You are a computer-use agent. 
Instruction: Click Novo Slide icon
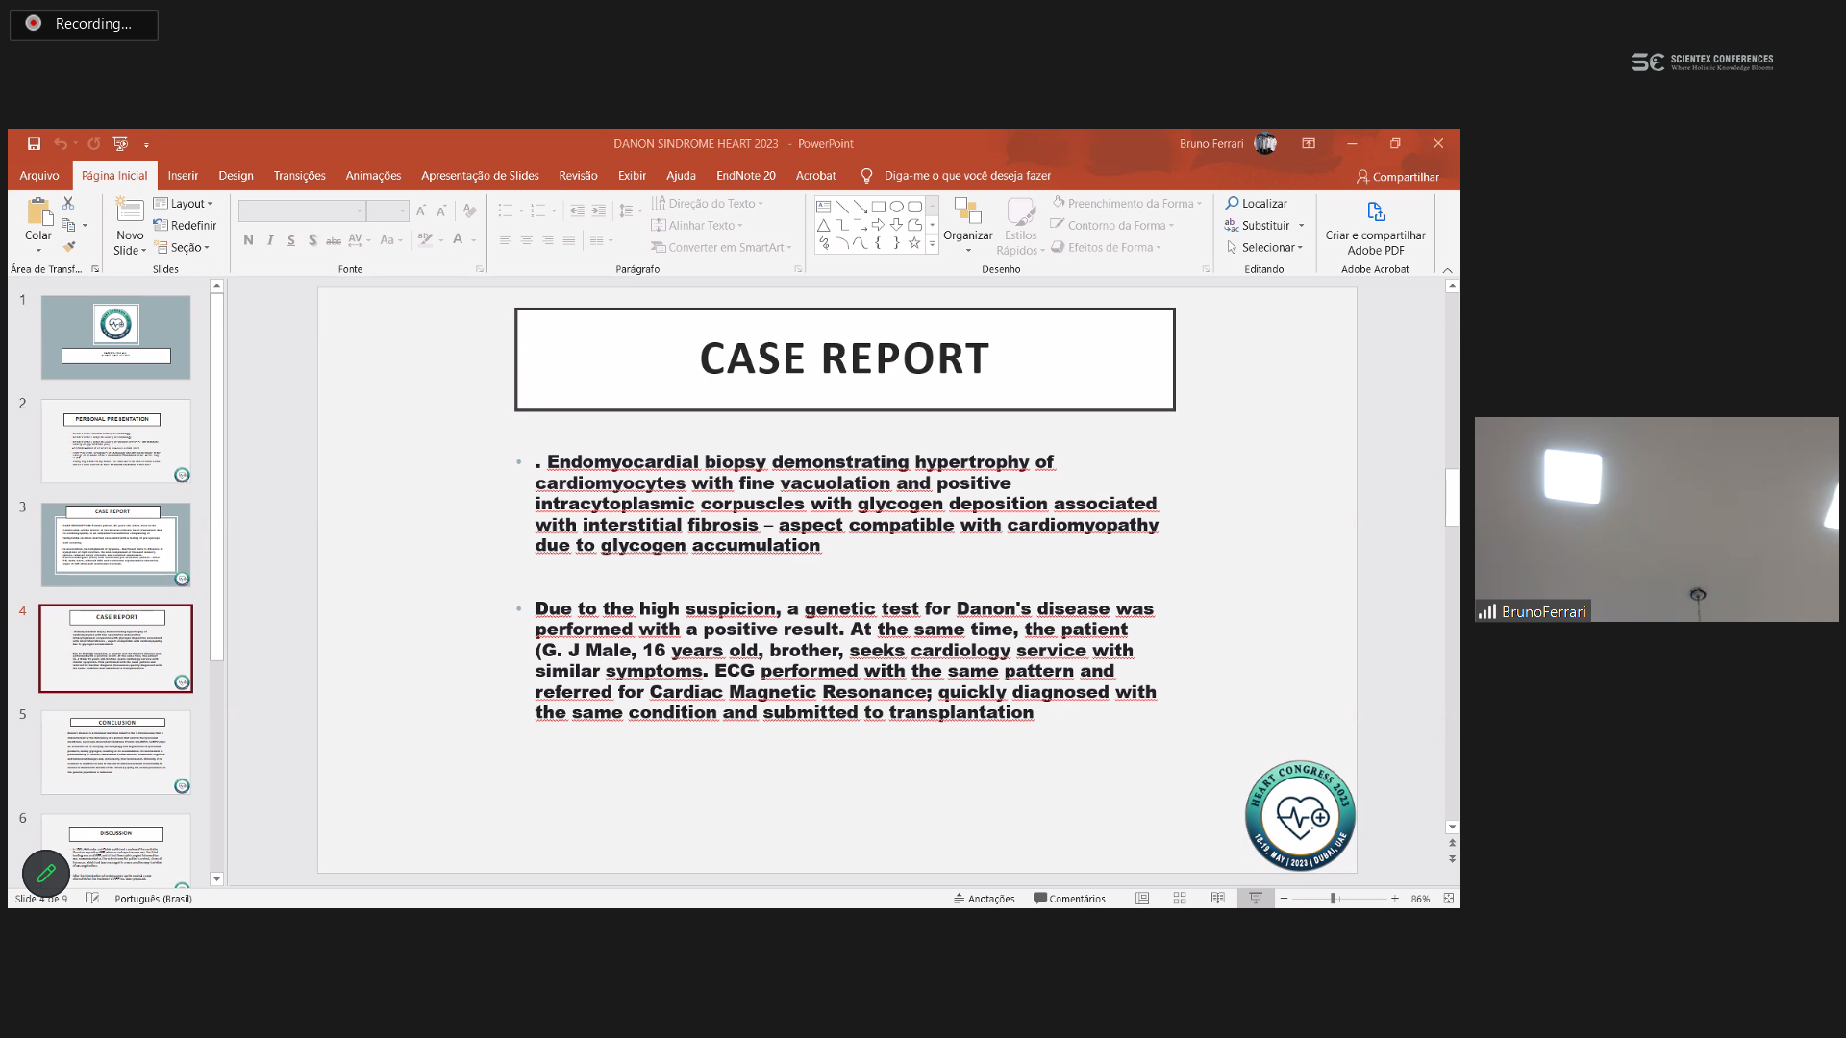(x=130, y=210)
